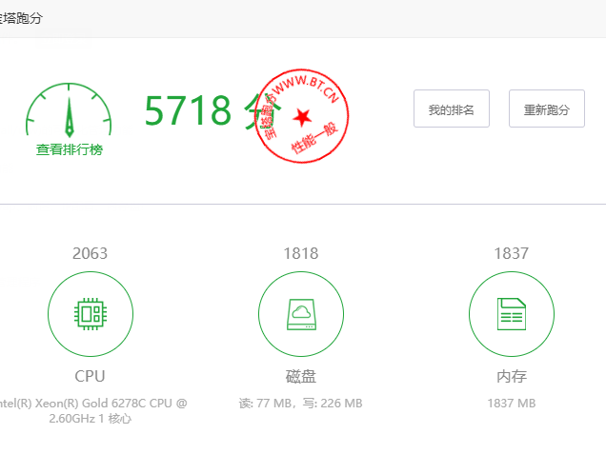Click the 重新跑分 button to rerun benchmark
Screen dimensions: 606x454
click(x=547, y=109)
